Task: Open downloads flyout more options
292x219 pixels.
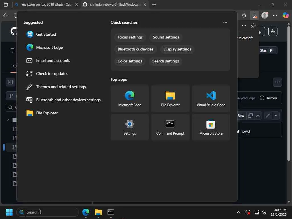Action: [x=244, y=25]
